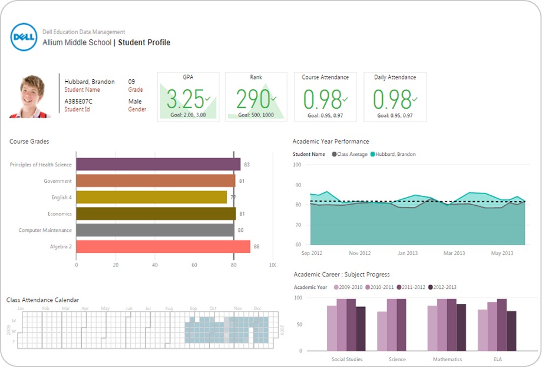Click the 'Class Attendance Calendar' title

pyautogui.click(x=42, y=300)
